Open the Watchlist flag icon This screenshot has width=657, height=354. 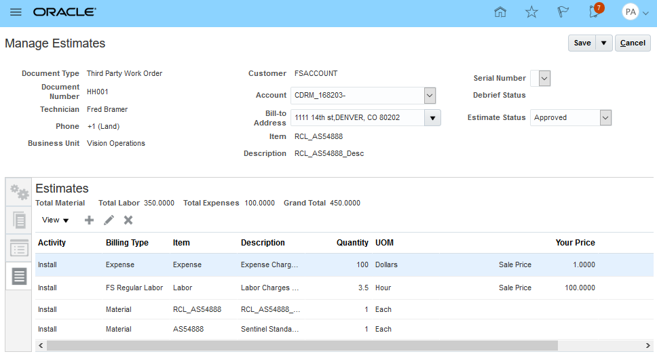(563, 12)
